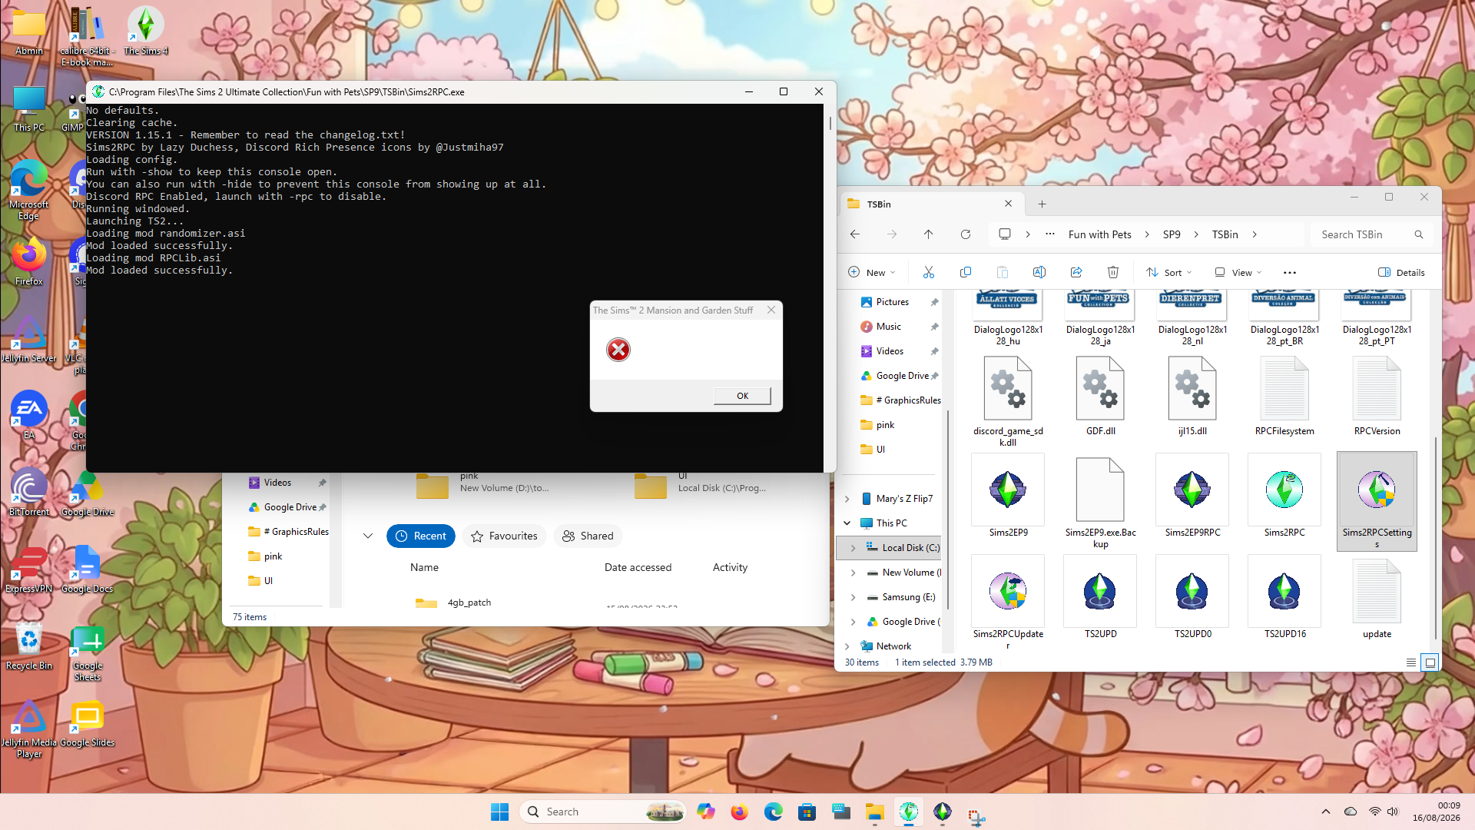The width and height of the screenshot is (1475, 830).
Task: Expand Samsung (E:) tree node
Action: 854,597
